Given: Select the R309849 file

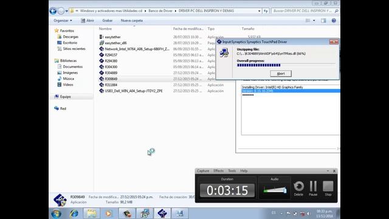Looking at the screenshot, I should coord(108,78).
